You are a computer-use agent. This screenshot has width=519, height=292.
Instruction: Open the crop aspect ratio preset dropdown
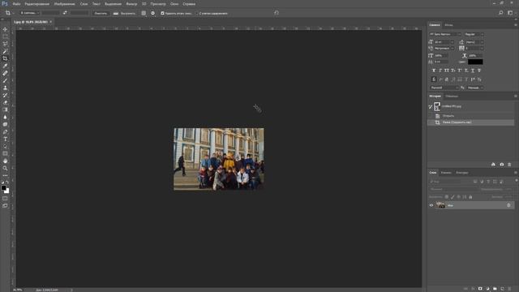click(29, 13)
